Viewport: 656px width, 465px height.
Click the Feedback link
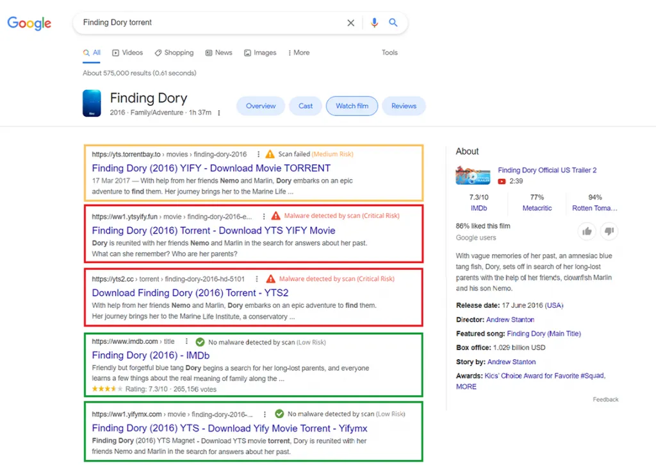pos(605,400)
